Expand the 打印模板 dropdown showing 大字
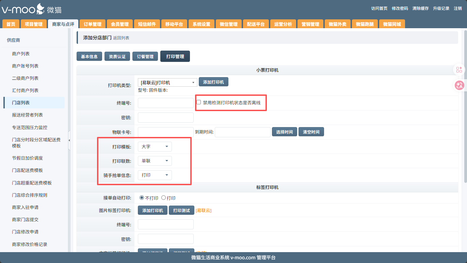Screen dimensions: 467x263 click(155, 146)
